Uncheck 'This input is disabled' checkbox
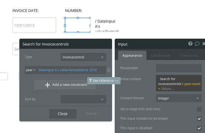The height and width of the screenshot is (133, 205). (x=199, y=128)
